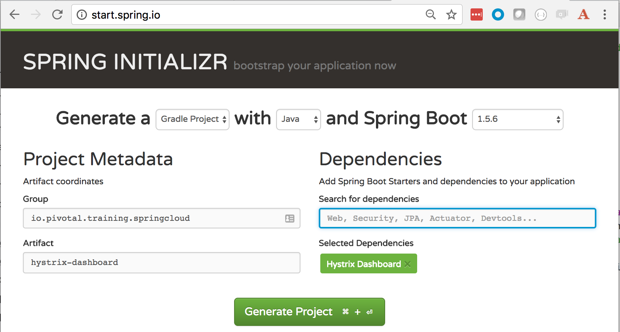The height and width of the screenshot is (332, 620).
Task: Open the Gradle Project type dropdown
Action: (193, 120)
